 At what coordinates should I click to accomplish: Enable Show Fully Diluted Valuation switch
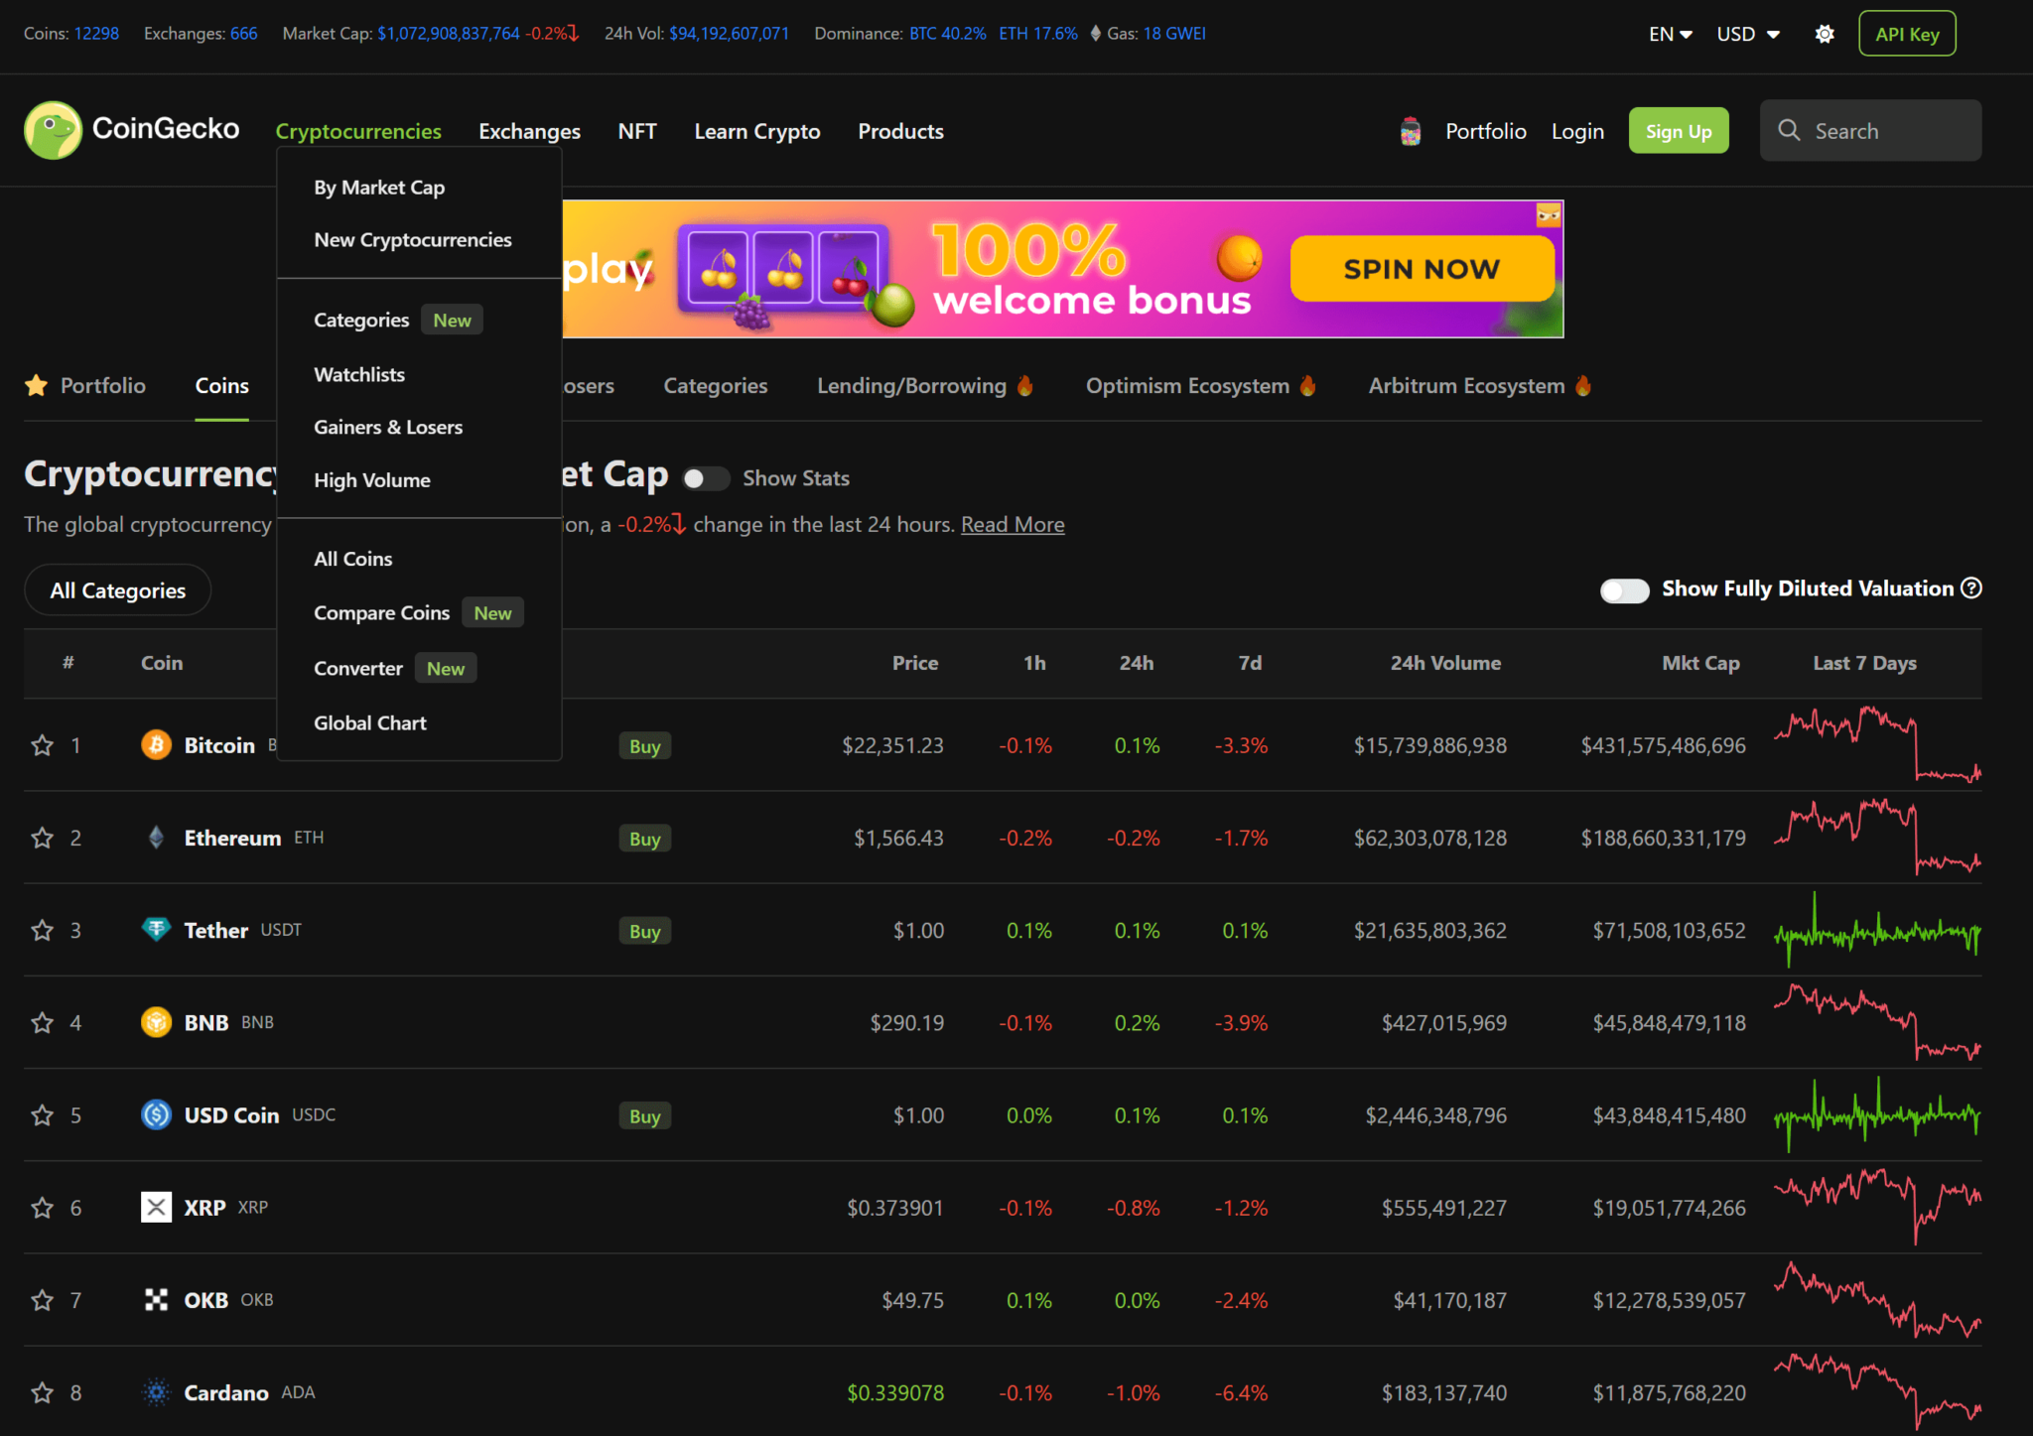pyautogui.click(x=1624, y=589)
